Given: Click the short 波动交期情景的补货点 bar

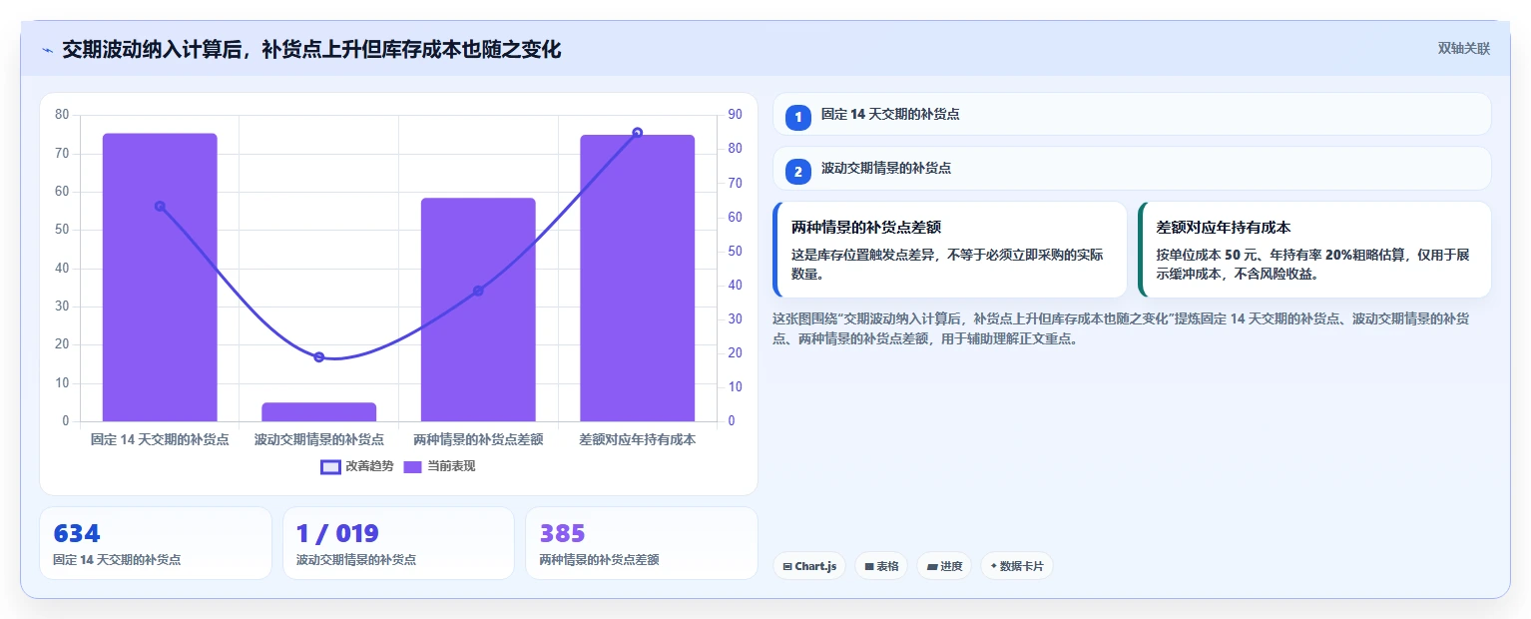Looking at the screenshot, I should point(319,412).
